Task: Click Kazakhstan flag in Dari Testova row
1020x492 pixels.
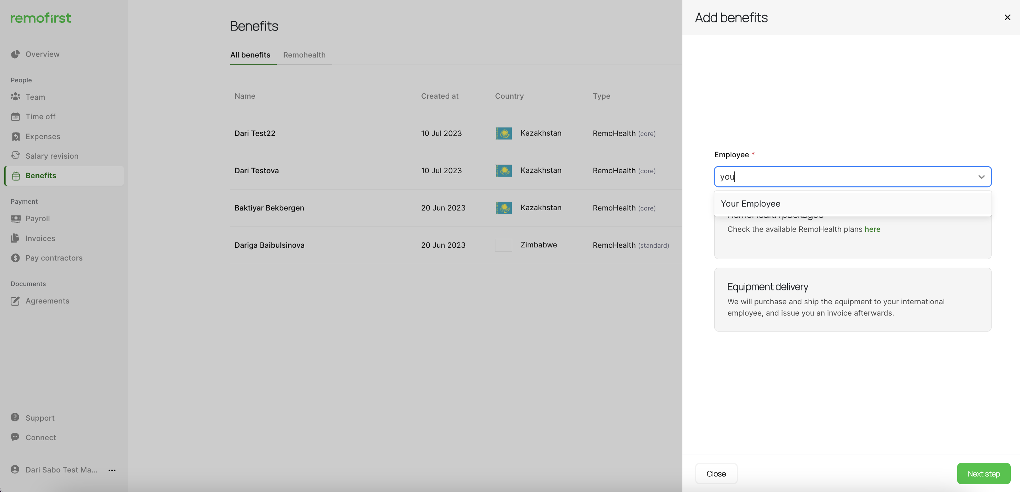Action: click(x=504, y=170)
